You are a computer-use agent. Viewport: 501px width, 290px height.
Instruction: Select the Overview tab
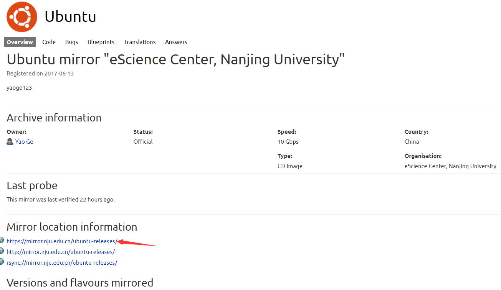tap(20, 42)
